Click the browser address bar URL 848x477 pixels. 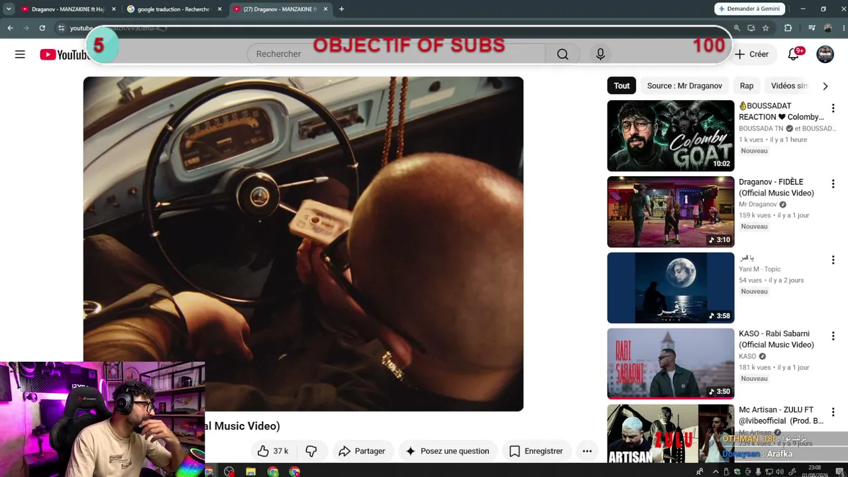(x=118, y=28)
